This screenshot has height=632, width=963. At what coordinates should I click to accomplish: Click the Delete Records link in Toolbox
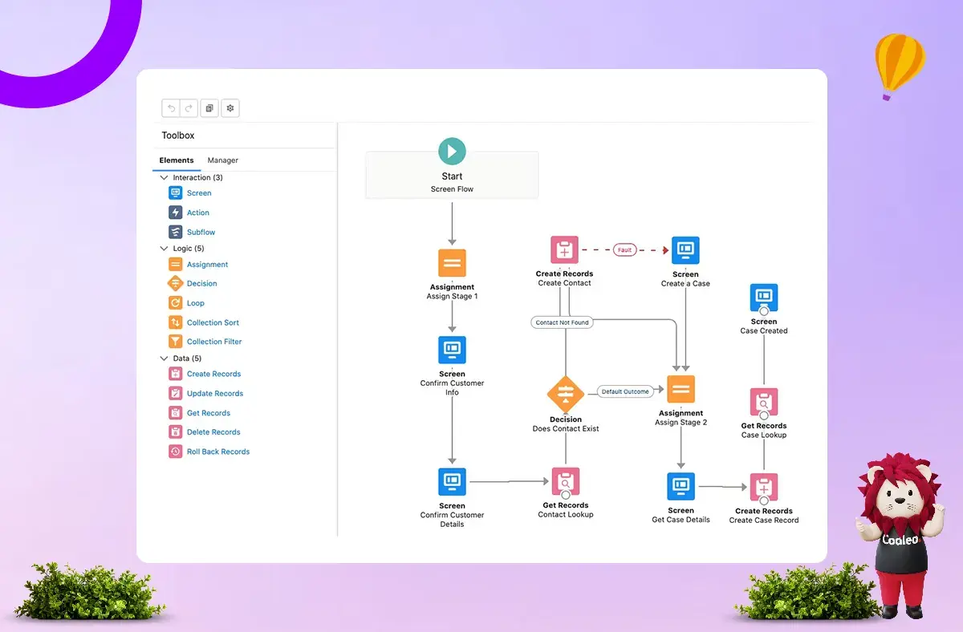tap(213, 432)
